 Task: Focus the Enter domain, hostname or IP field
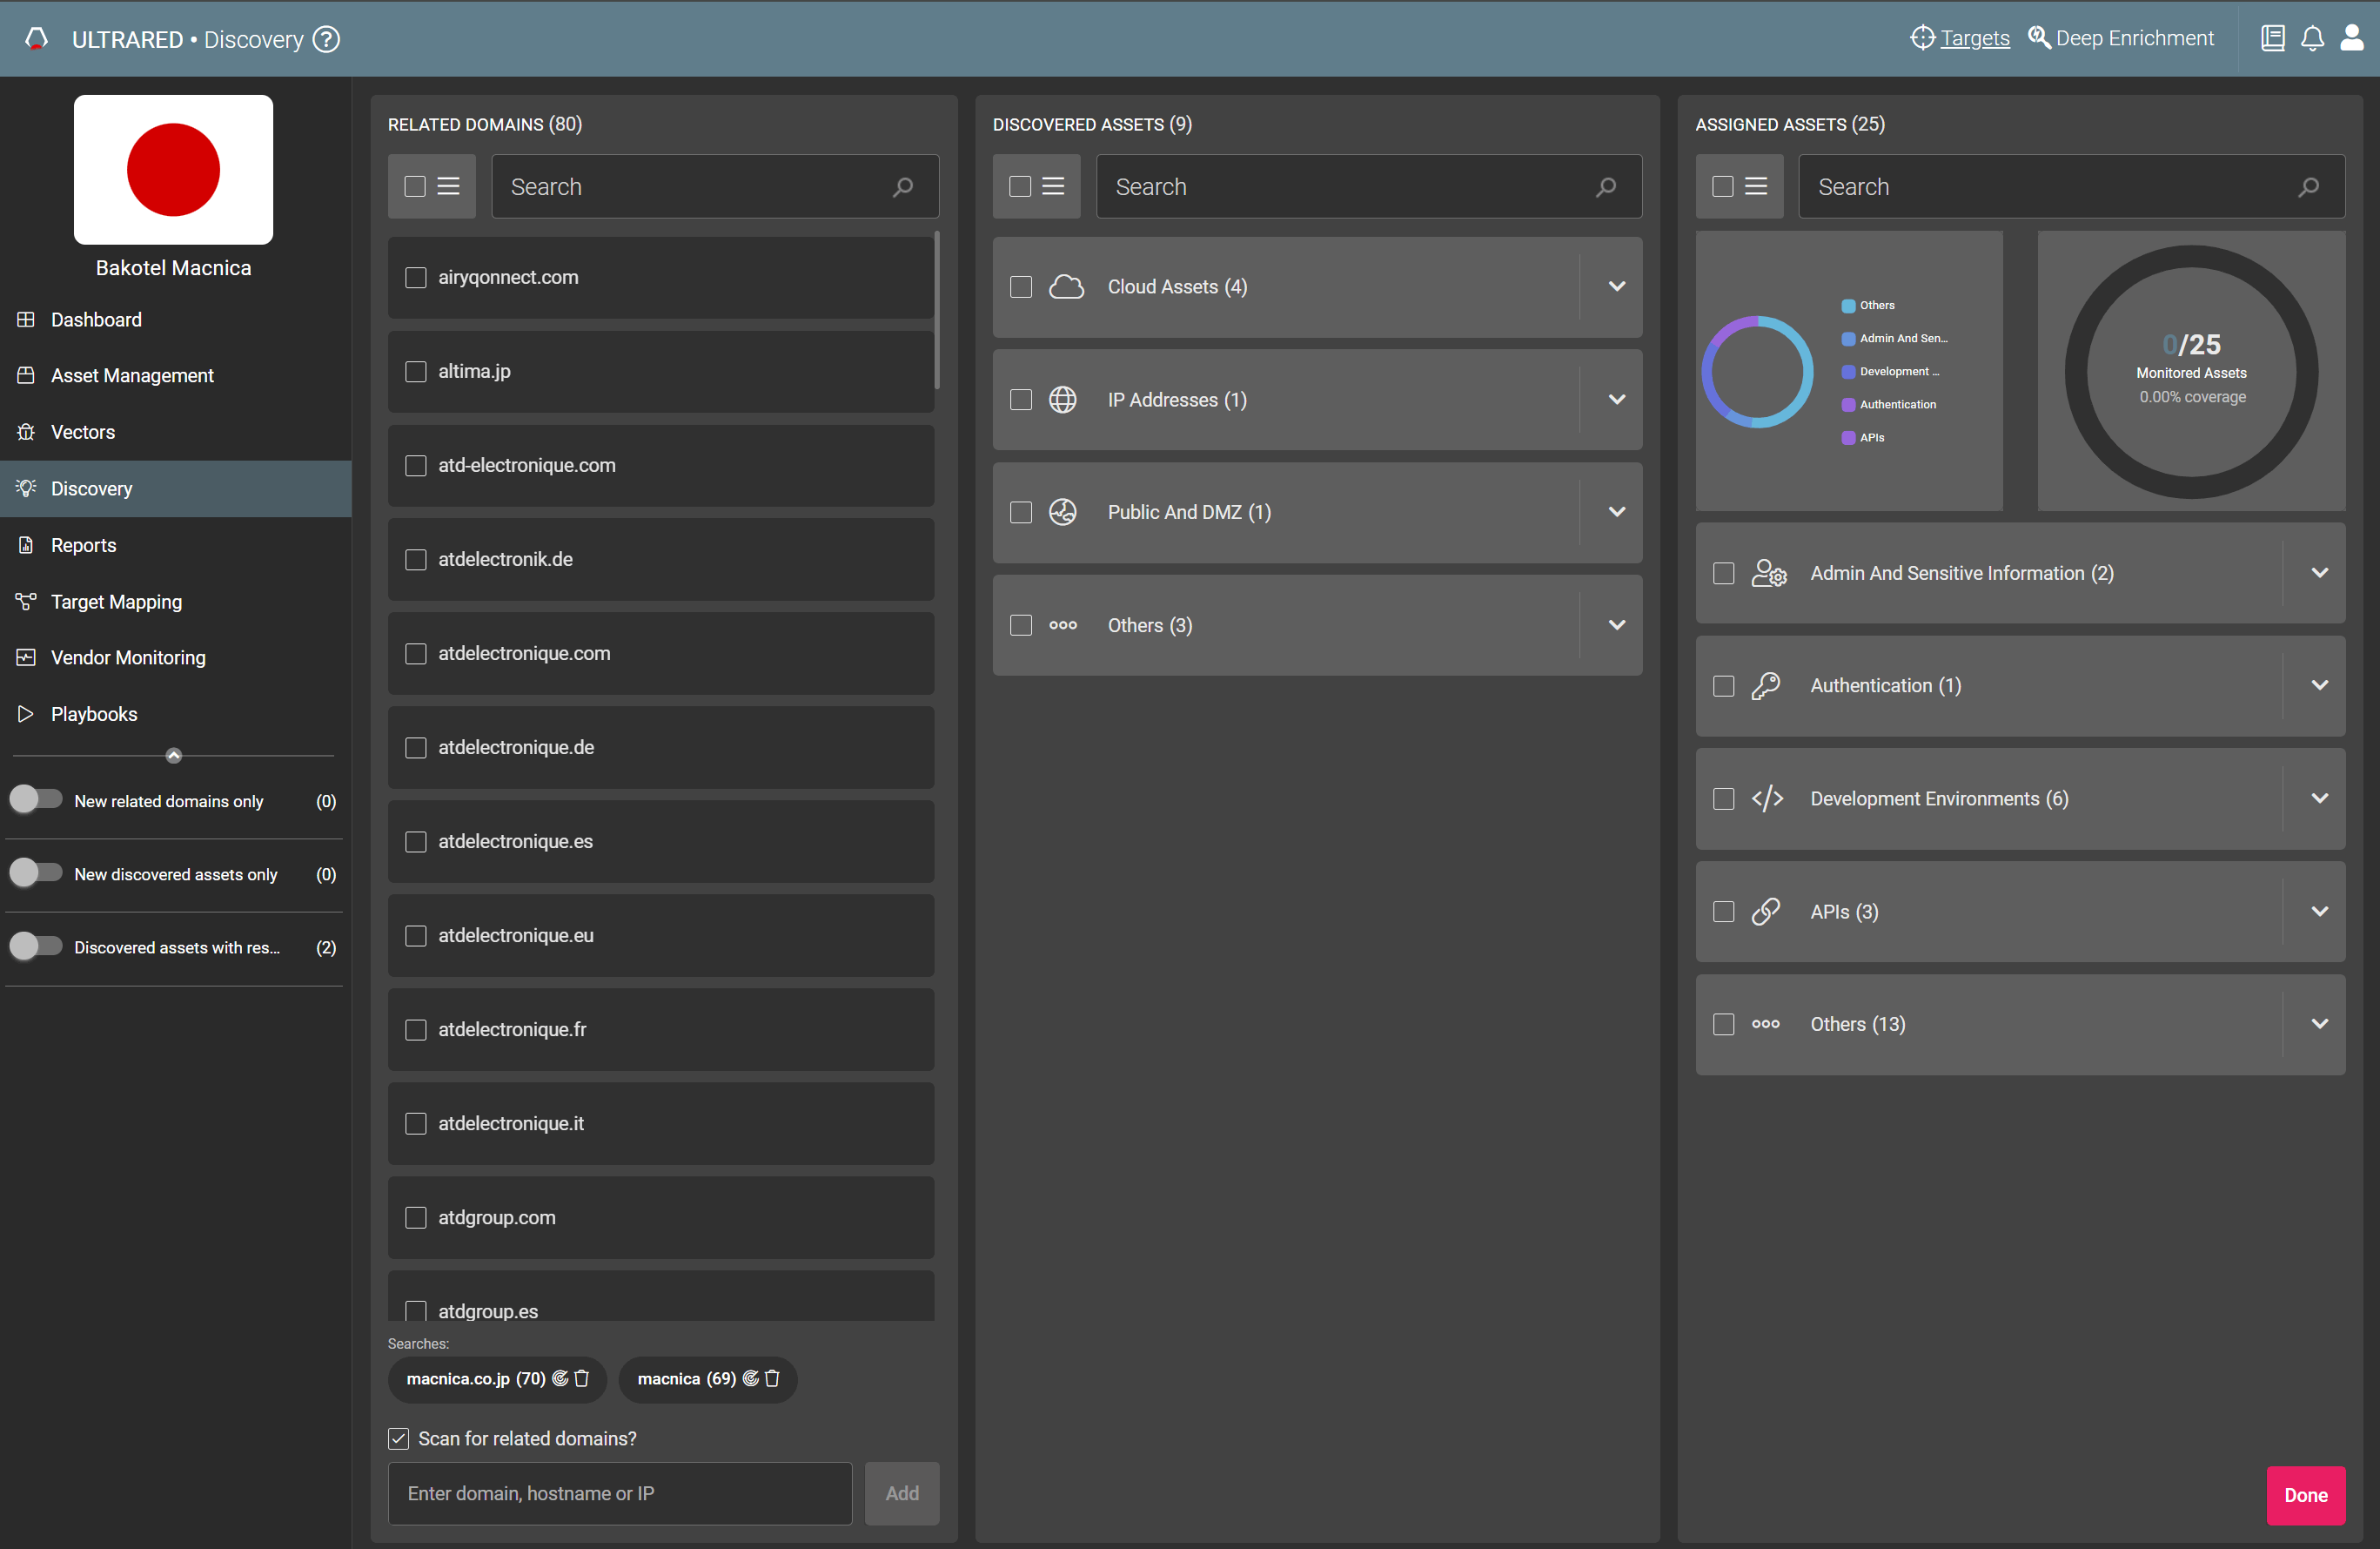click(620, 1493)
